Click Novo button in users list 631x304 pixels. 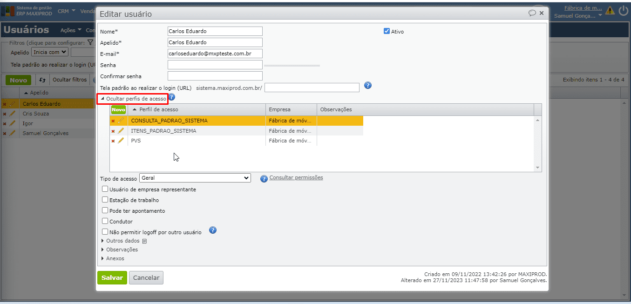(18, 80)
